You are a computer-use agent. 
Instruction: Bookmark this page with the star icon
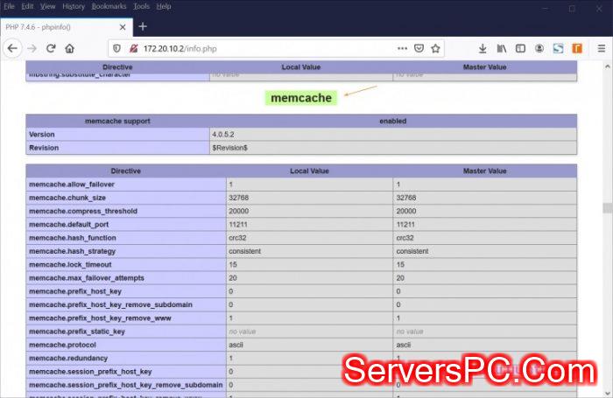coord(435,48)
